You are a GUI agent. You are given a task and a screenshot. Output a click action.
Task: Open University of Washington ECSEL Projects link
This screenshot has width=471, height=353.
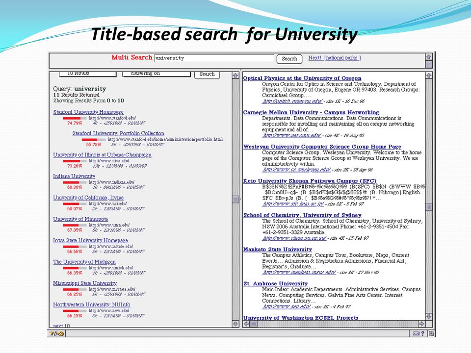click(x=301, y=318)
